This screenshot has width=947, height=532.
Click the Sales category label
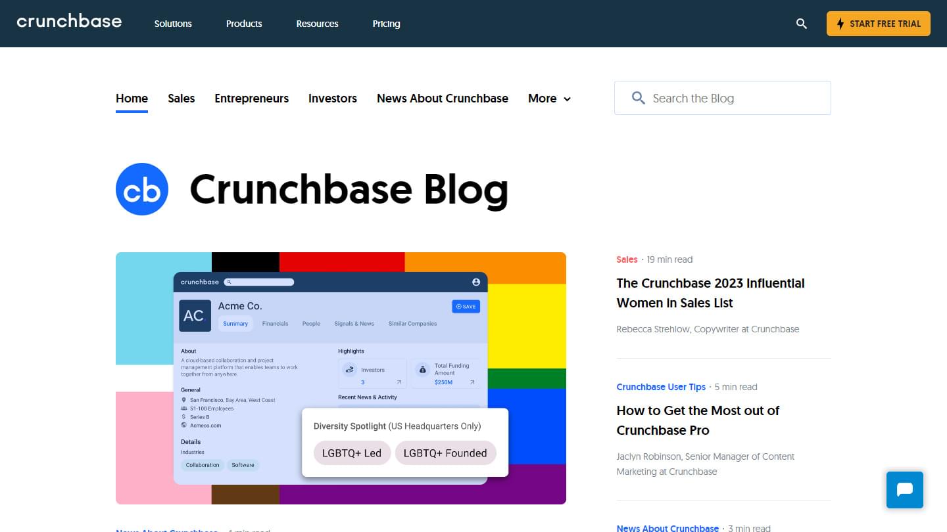click(627, 259)
